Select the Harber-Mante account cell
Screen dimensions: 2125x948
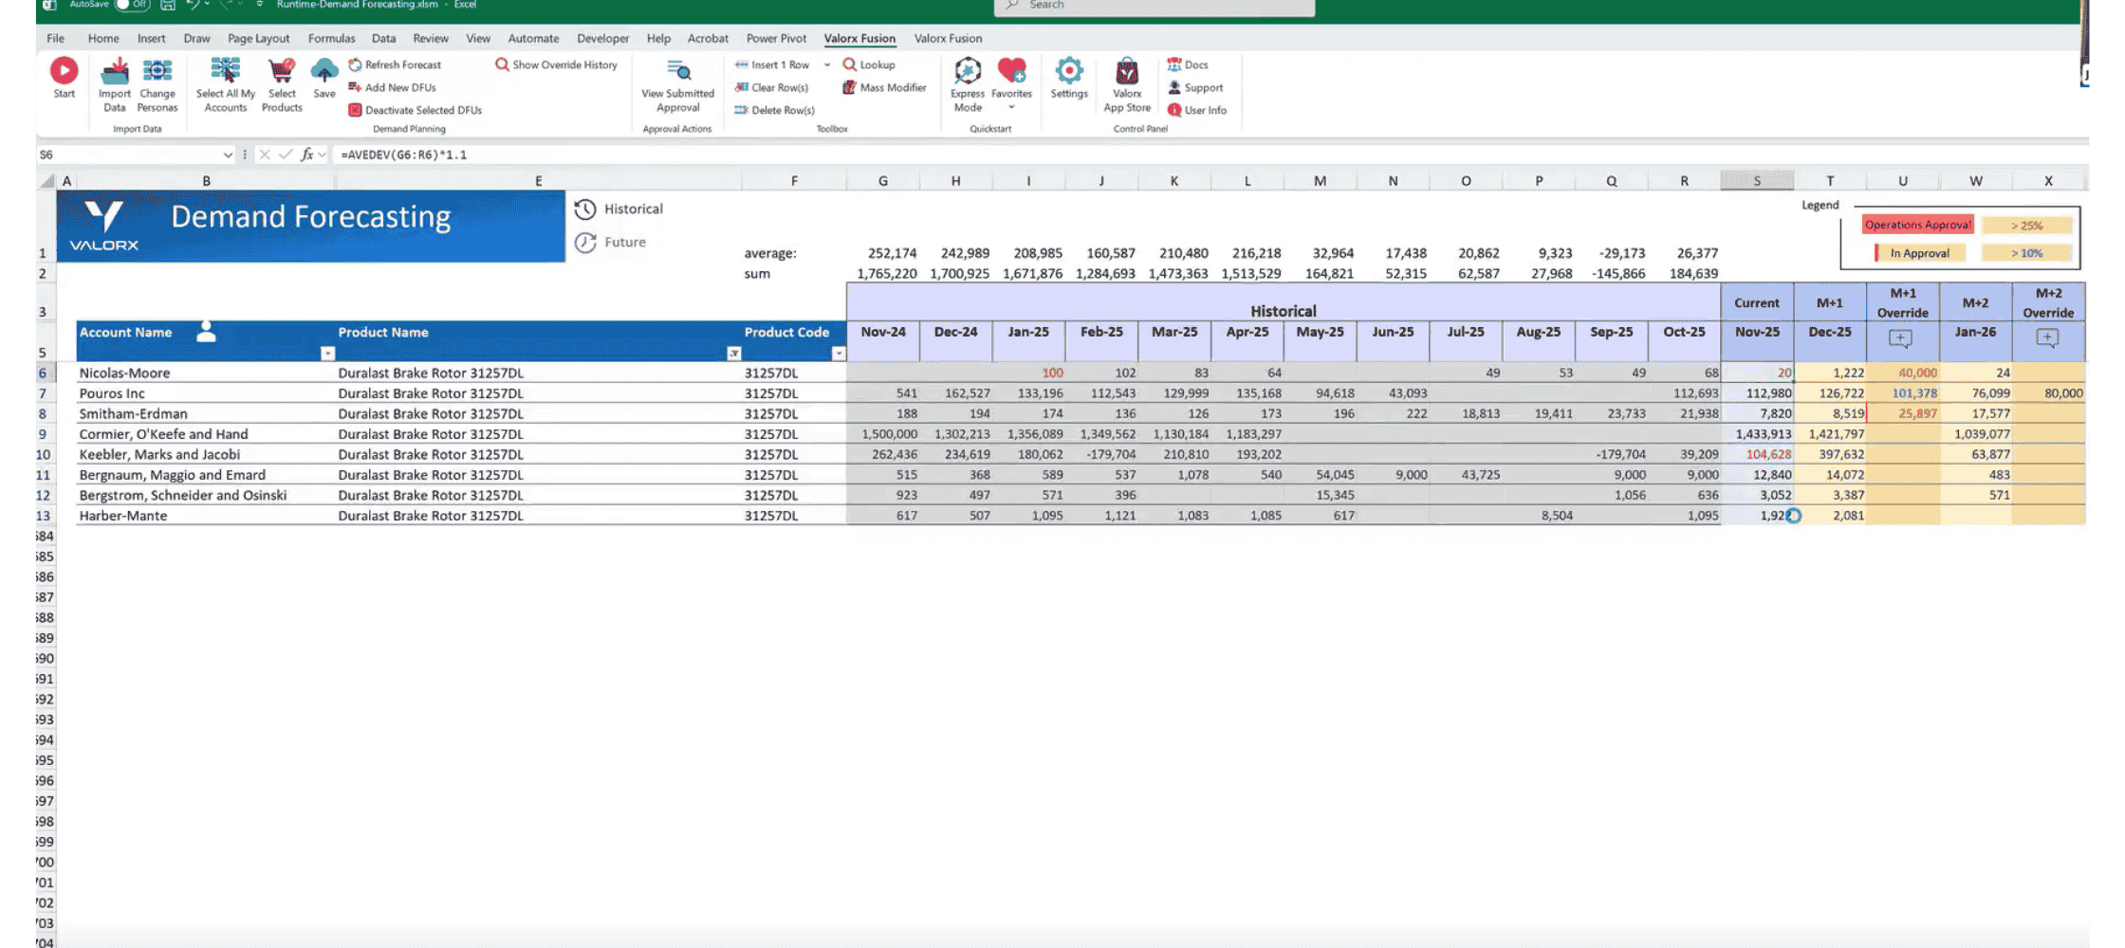(206, 516)
